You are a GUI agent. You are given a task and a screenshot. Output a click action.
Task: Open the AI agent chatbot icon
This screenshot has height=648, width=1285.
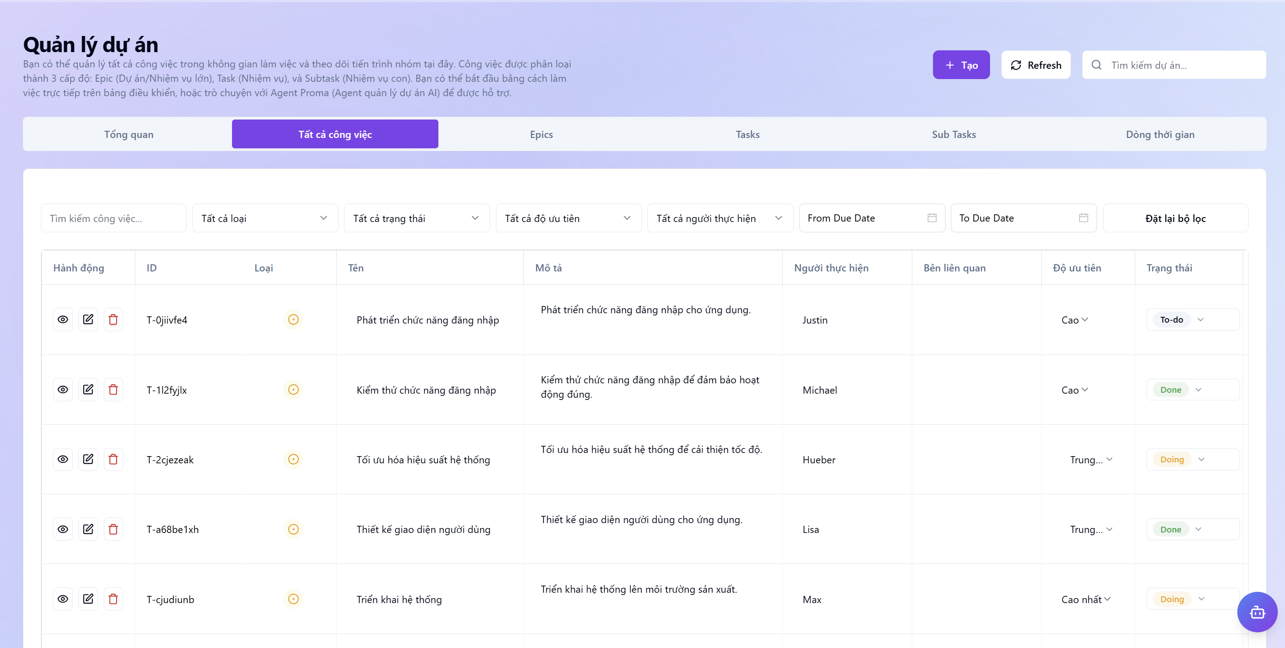(x=1257, y=612)
